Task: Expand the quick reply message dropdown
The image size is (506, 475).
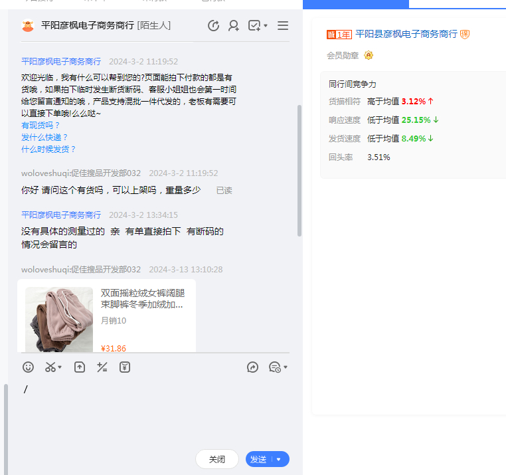Action: click(286, 367)
